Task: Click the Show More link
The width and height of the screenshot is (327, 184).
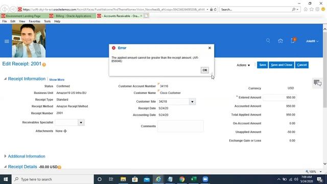Action: coord(57,80)
